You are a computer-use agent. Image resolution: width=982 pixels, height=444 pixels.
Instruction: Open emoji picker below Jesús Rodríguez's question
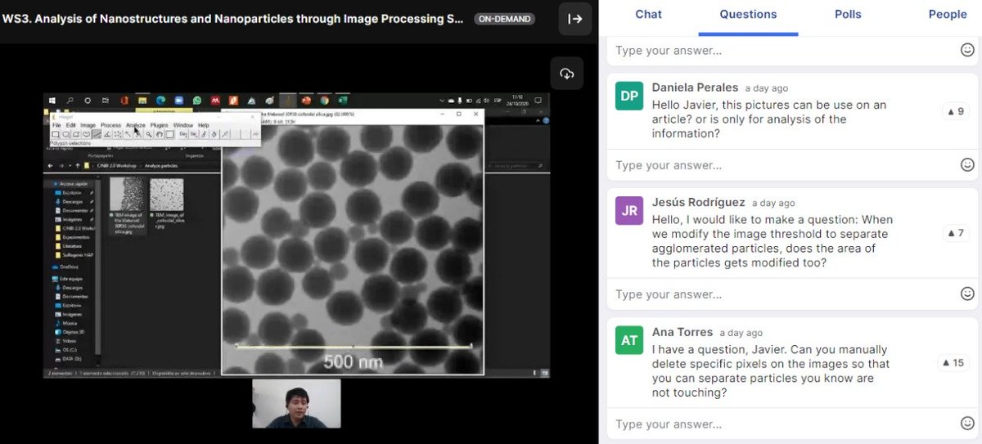click(967, 294)
